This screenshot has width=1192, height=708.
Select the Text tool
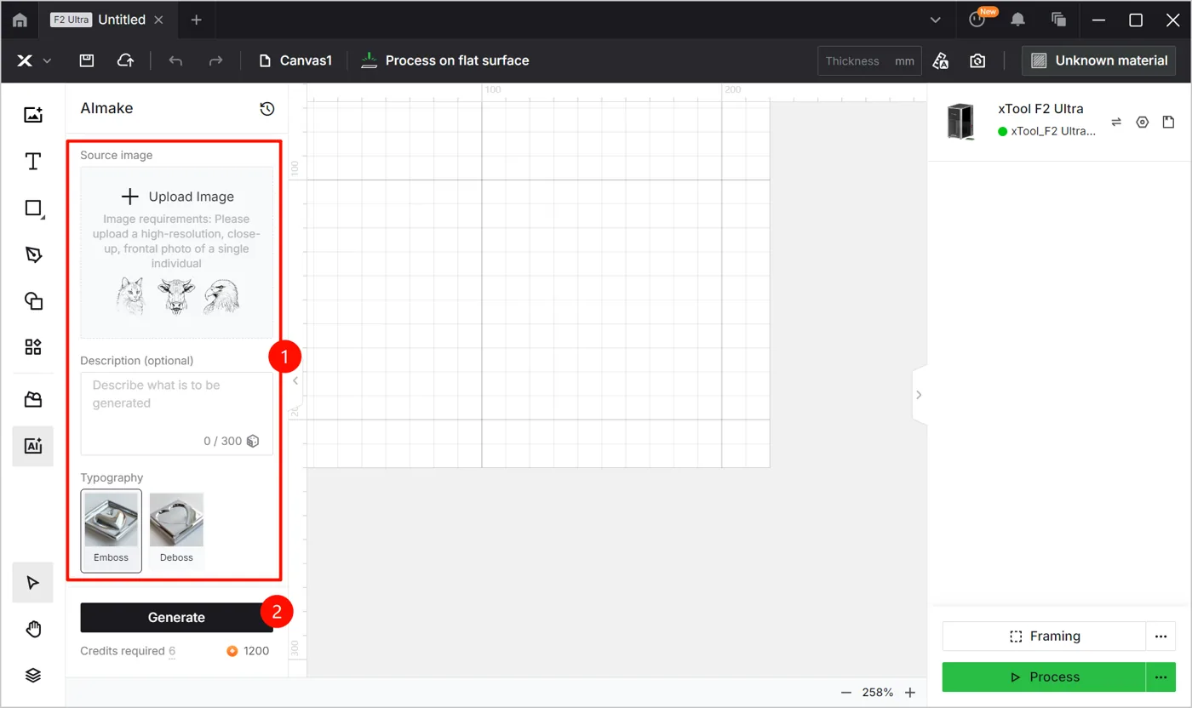click(x=33, y=162)
